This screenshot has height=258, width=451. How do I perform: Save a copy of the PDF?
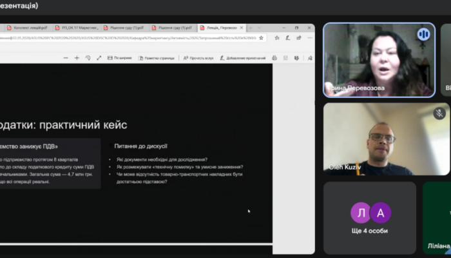tap(296, 58)
